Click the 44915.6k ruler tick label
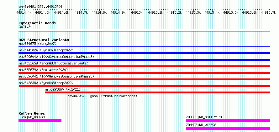 point(250,13)
